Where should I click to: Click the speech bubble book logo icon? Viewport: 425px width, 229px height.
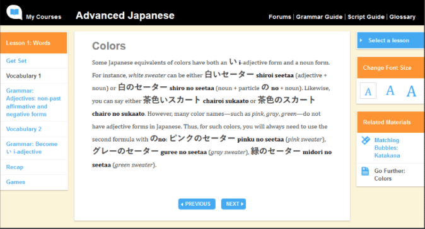(x=15, y=12)
